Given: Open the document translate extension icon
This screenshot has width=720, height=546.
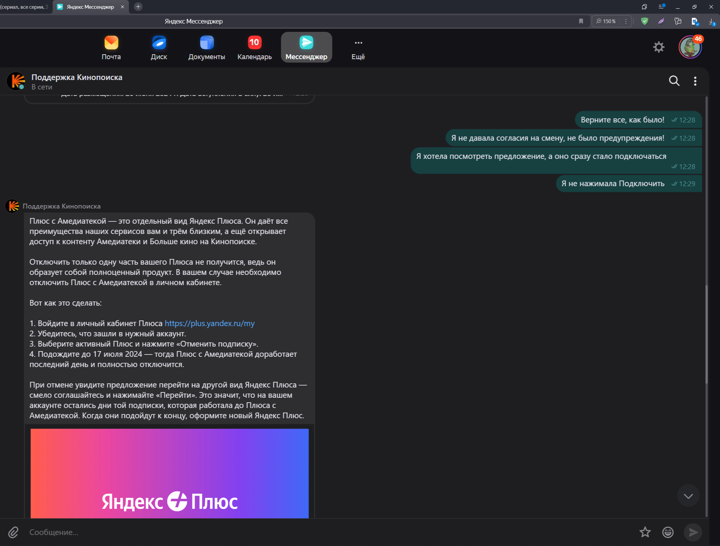Looking at the screenshot, I should click(695, 22).
